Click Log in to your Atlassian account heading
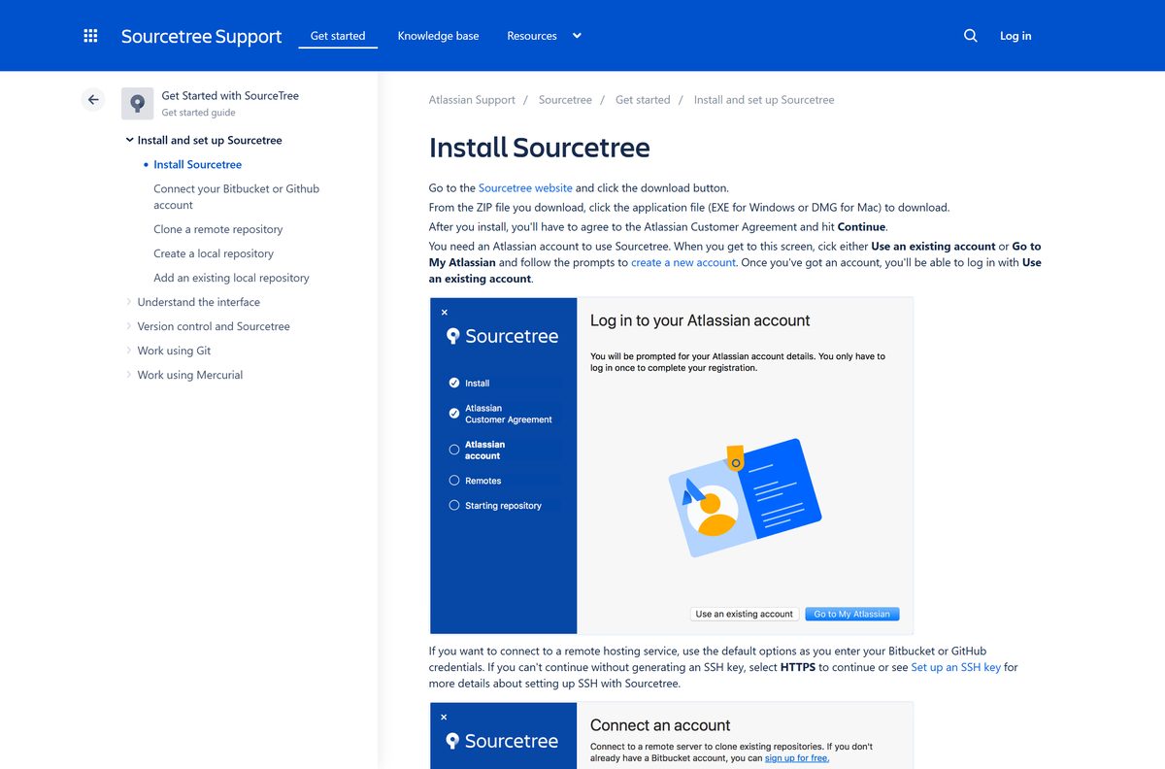1165x769 pixels. click(x=700, y=320)
